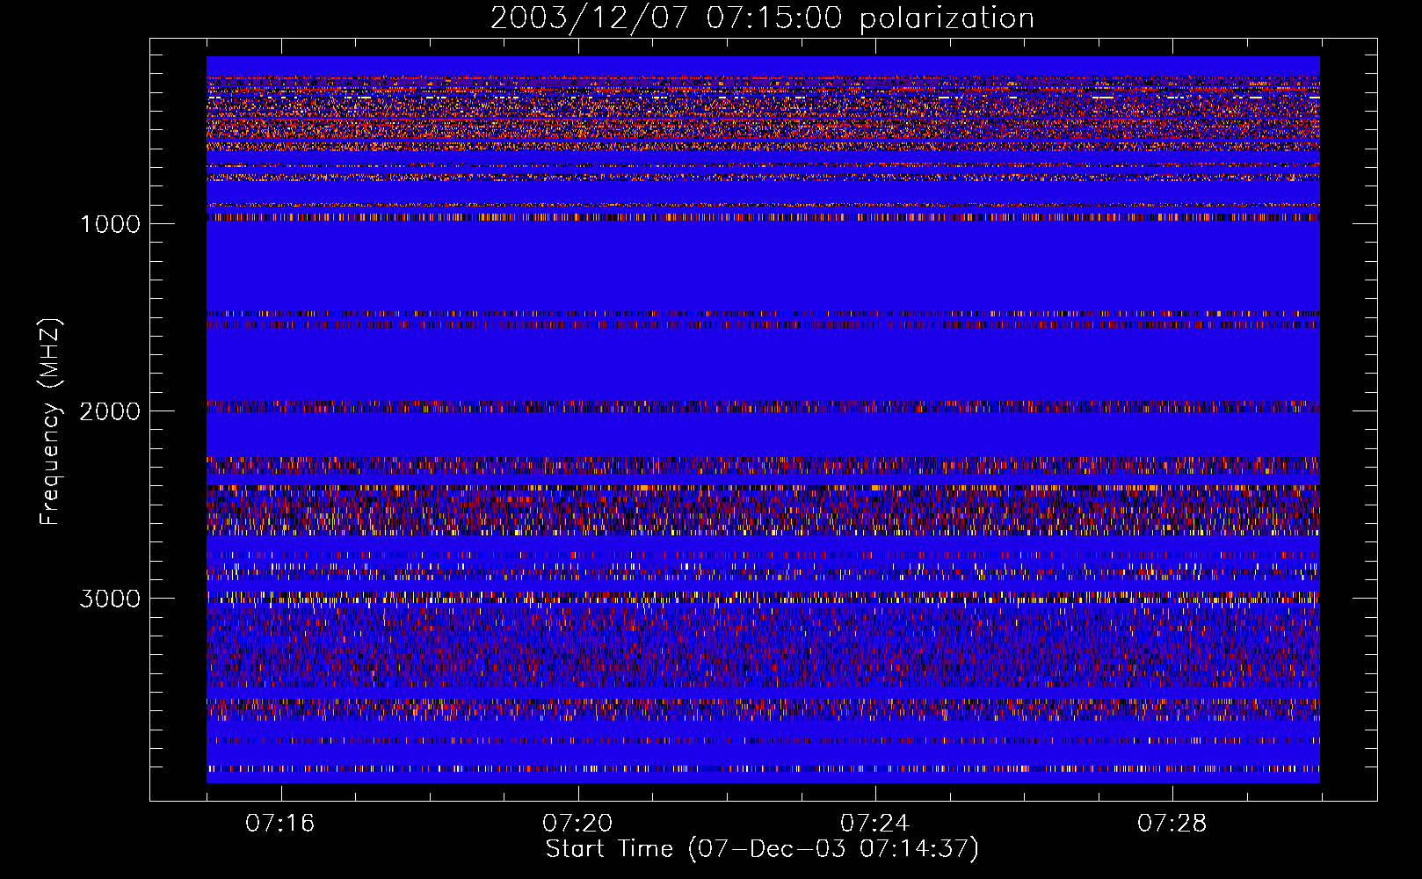Click the 1000 frequency tick label
Screen dimensions: 1422x879
point(110,224)
